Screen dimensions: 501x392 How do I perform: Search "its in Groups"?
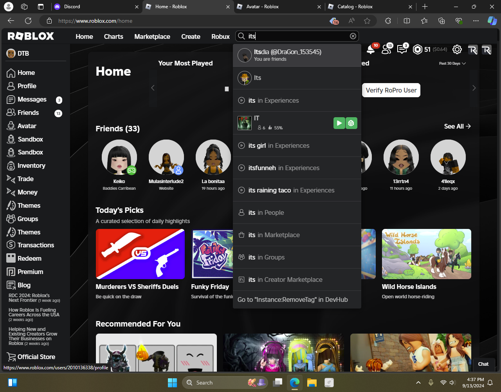pyautogui.click(x=297, y=257)
